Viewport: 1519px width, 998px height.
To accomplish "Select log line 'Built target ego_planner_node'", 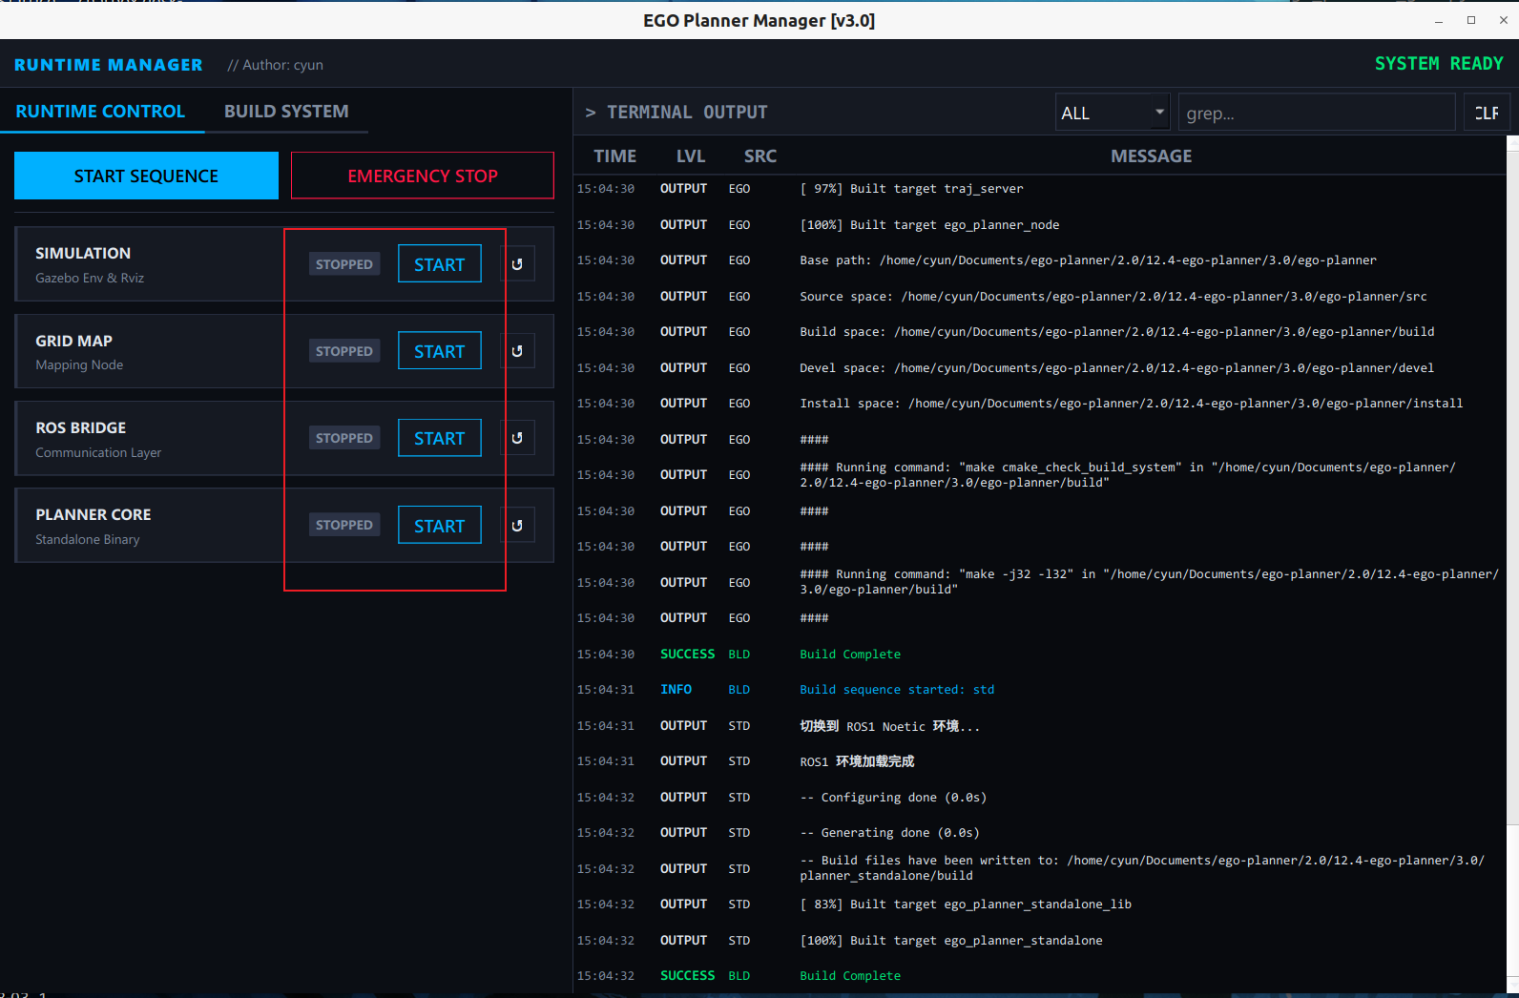I will 929,225.
